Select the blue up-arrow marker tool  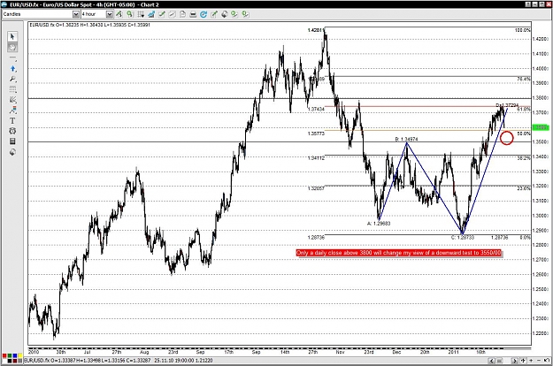pyautogui.click(x=12, y=68)
